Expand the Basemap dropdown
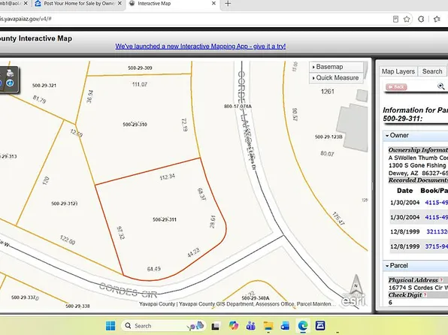The width and height of the screenshot is (448, 335). point(336,67)
